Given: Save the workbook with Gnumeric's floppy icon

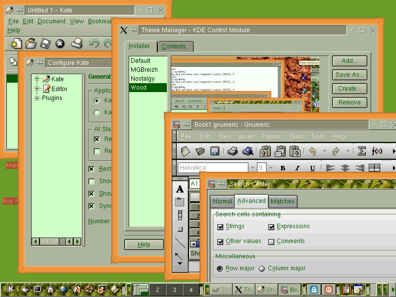Looking at the screenshot, I should coord(215,151).
